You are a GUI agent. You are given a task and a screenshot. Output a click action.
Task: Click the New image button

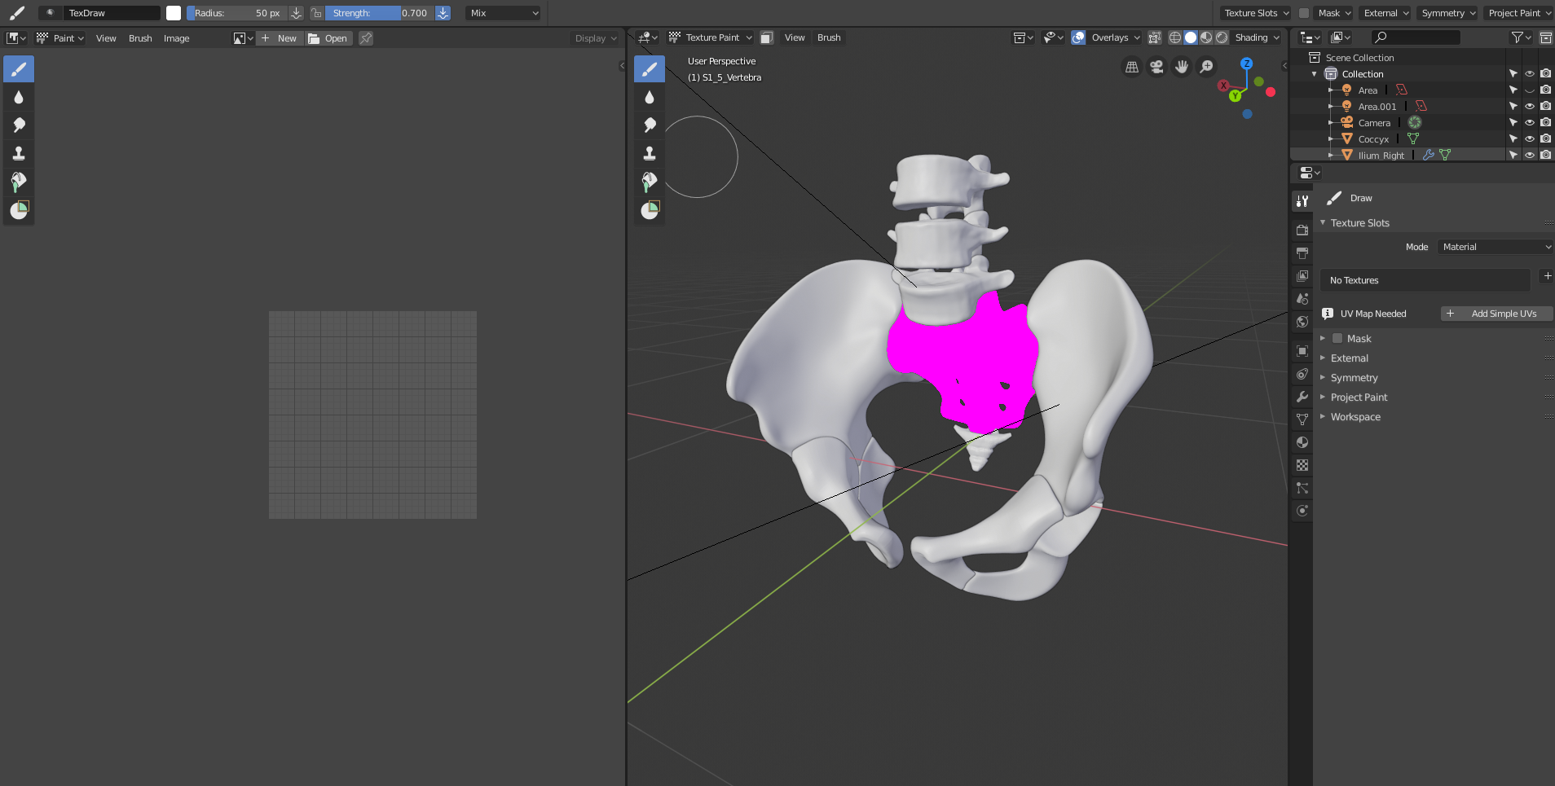pyautogui.click(x=280, y=38)
